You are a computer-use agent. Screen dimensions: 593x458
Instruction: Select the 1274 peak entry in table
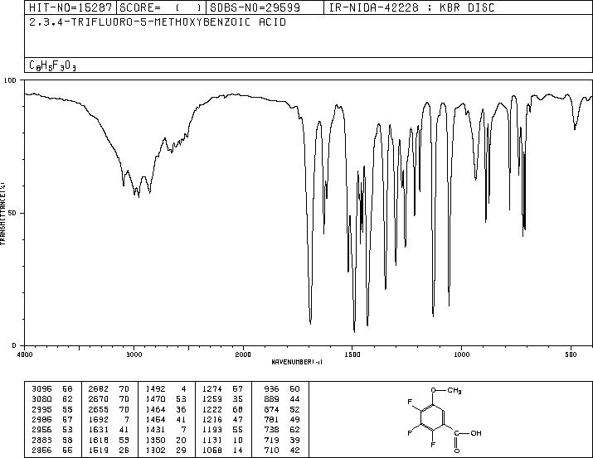(222, 389)
